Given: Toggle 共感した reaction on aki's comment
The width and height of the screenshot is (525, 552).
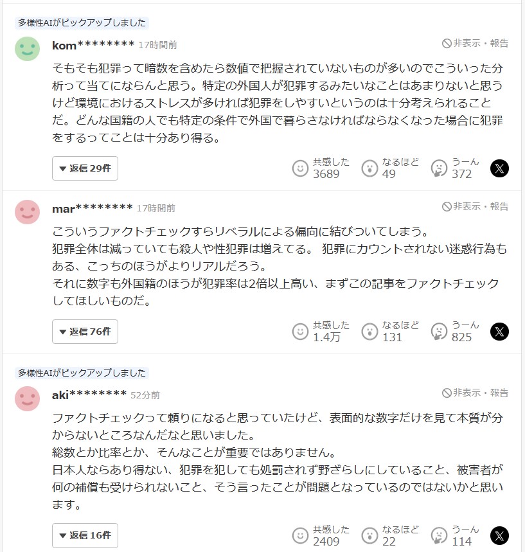Looking at the screenshot, I should tap(321, 536).
